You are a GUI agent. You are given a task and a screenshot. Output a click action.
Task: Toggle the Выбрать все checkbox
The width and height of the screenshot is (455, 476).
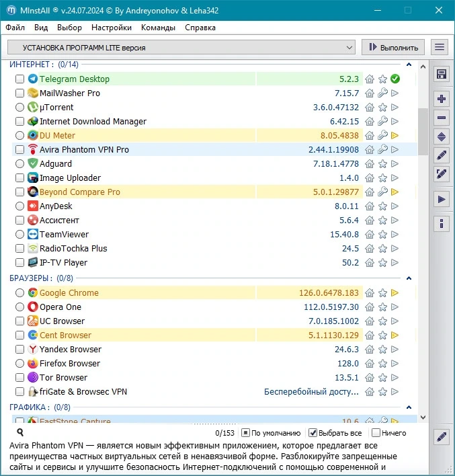point(313,432)
